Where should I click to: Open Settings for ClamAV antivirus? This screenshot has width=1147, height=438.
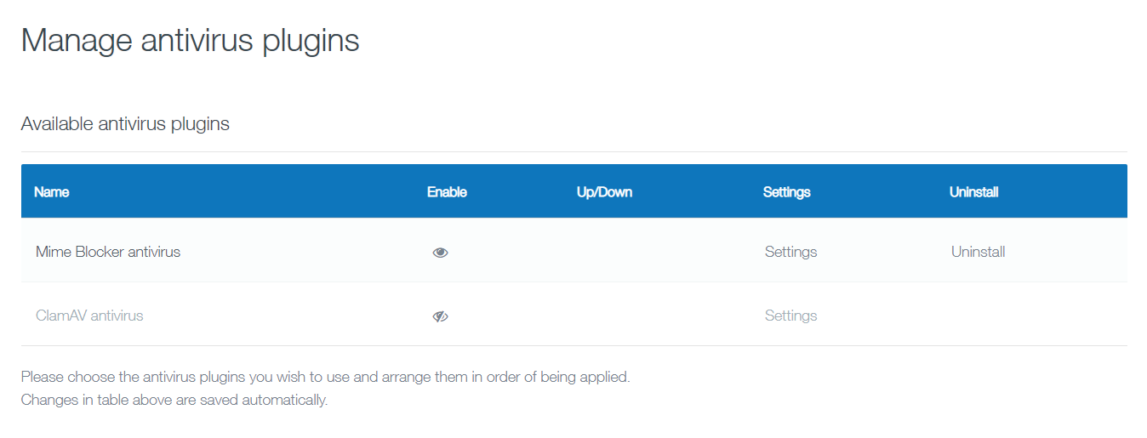790,316
